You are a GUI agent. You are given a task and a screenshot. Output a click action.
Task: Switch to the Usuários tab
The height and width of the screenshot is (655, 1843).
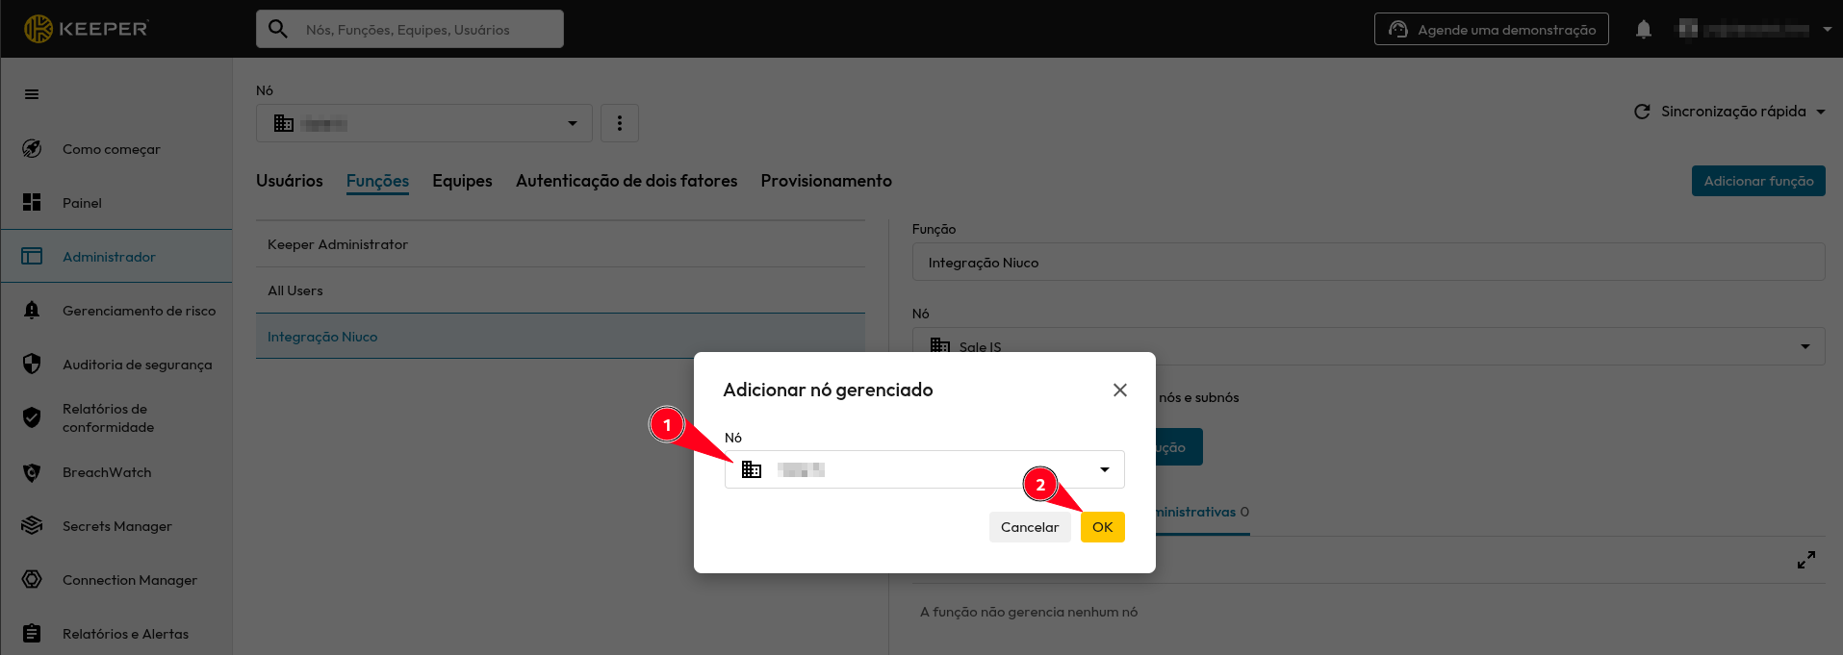(290, 181)
